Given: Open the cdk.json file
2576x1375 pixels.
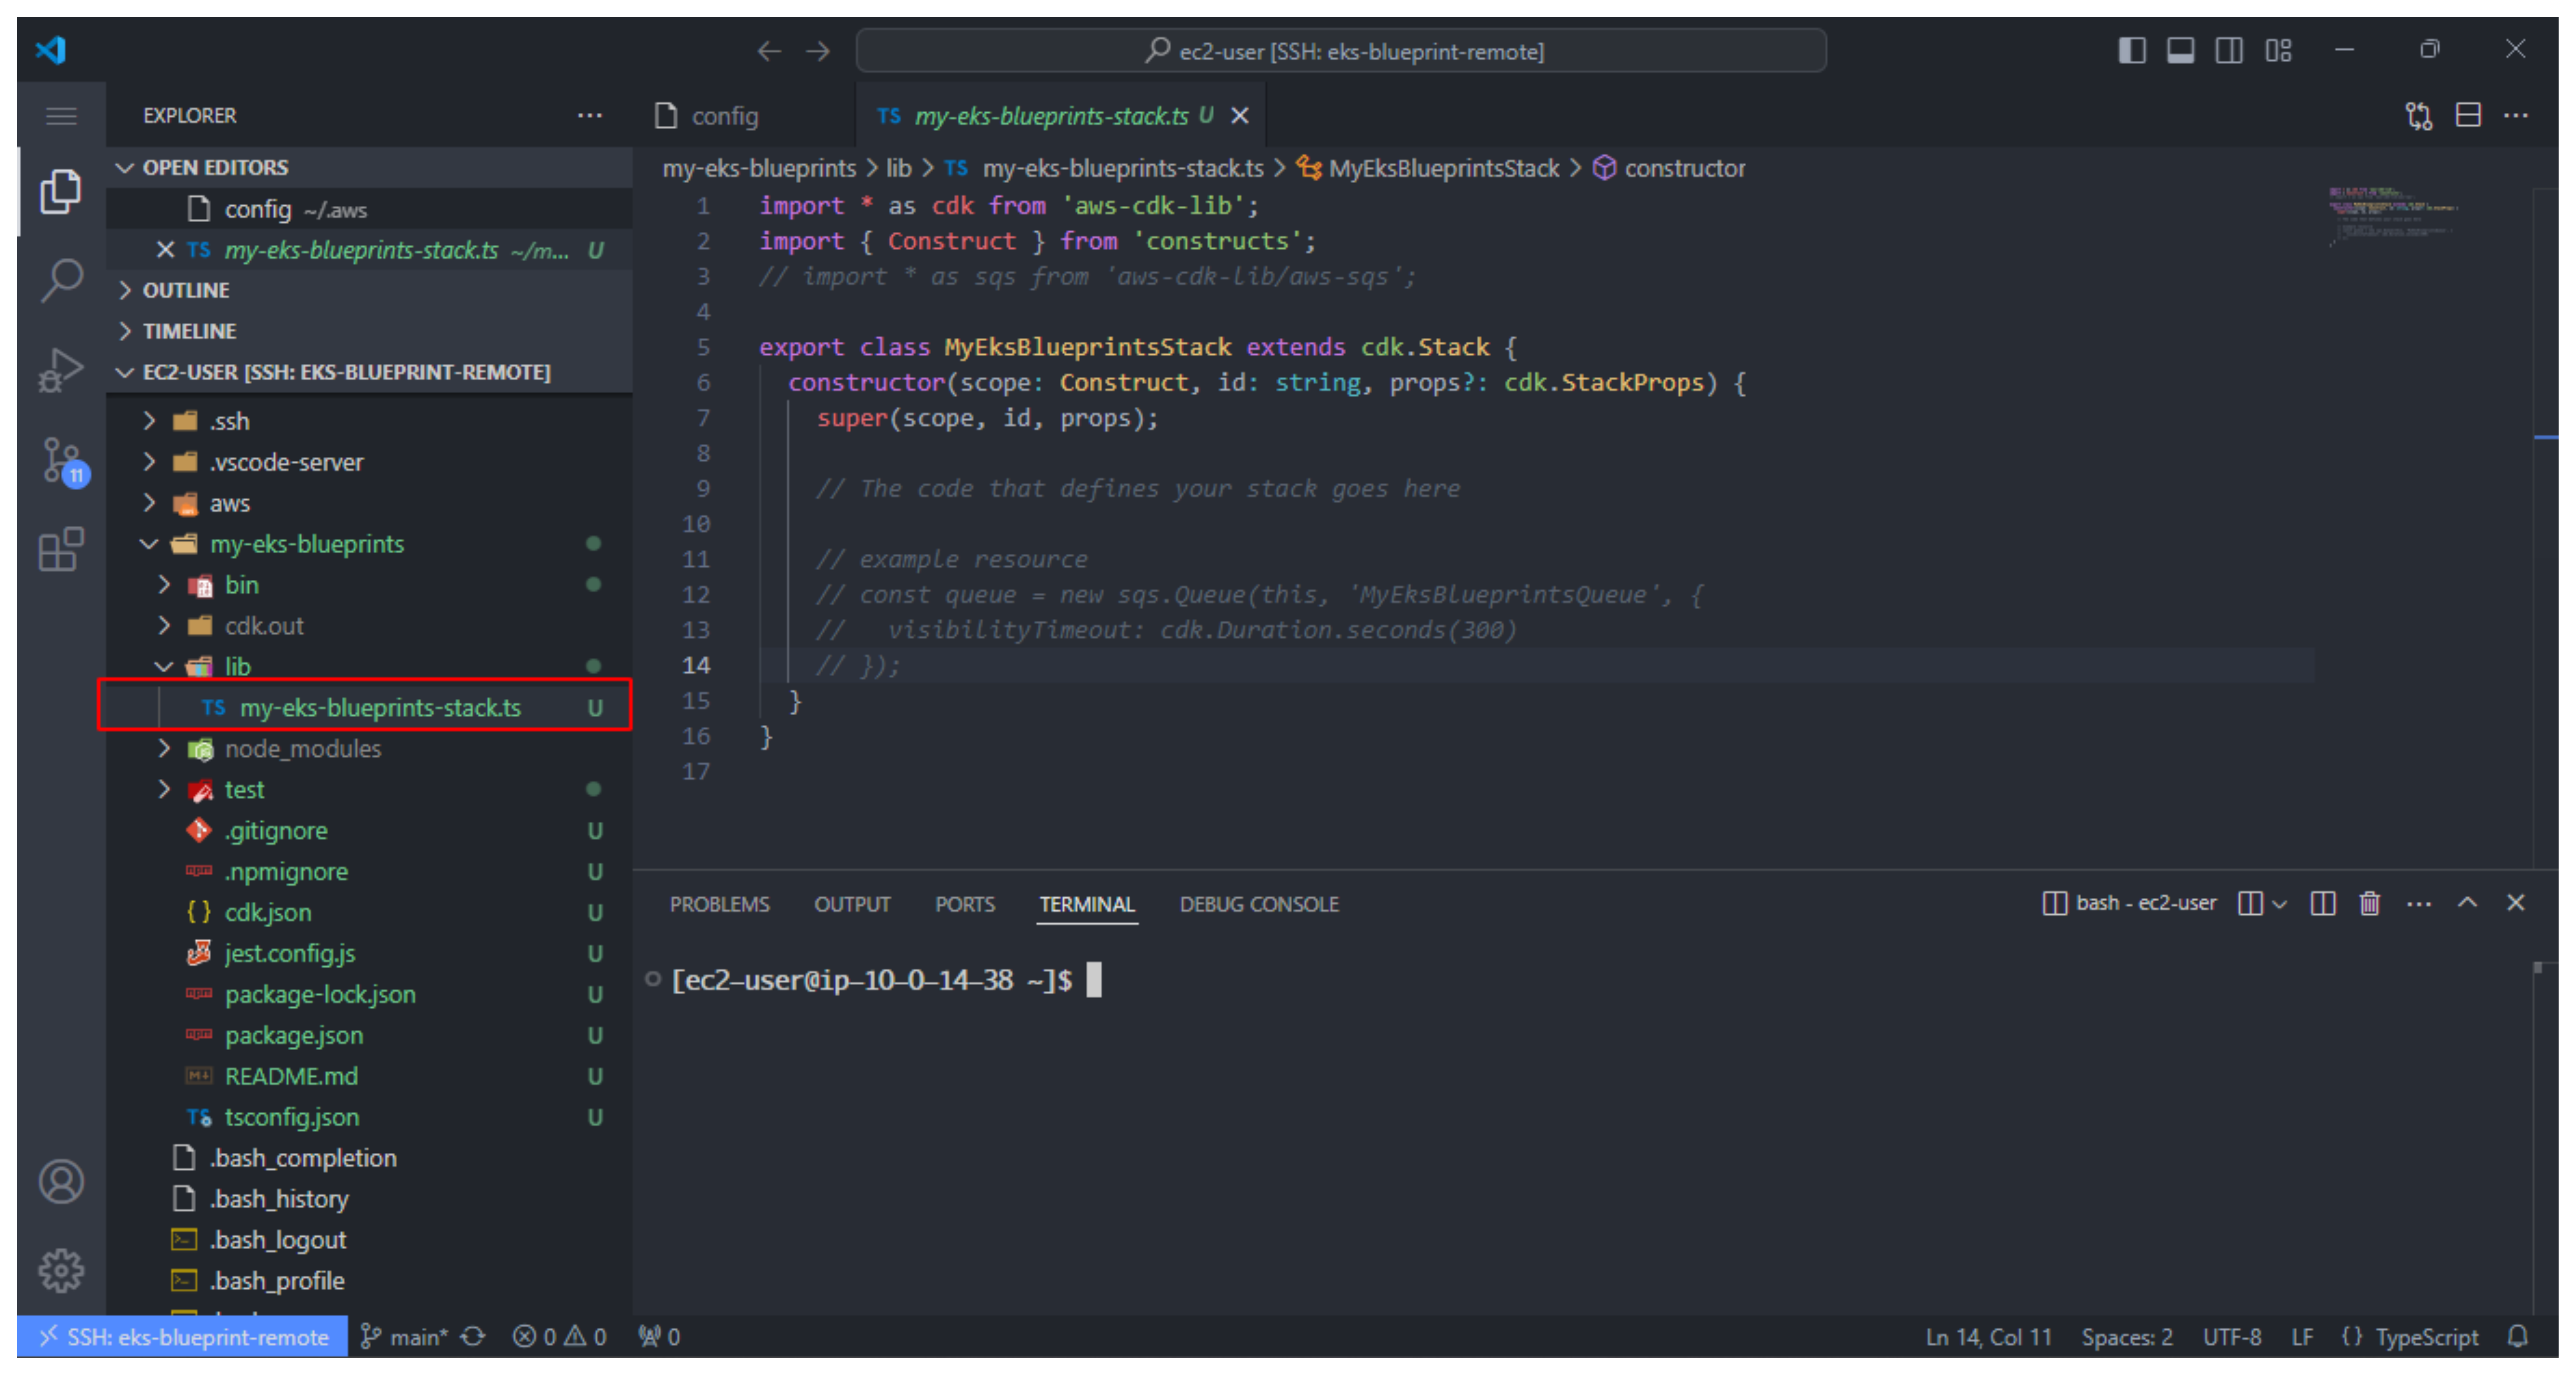Looking at the screenshot, I should tap(368, 913).
